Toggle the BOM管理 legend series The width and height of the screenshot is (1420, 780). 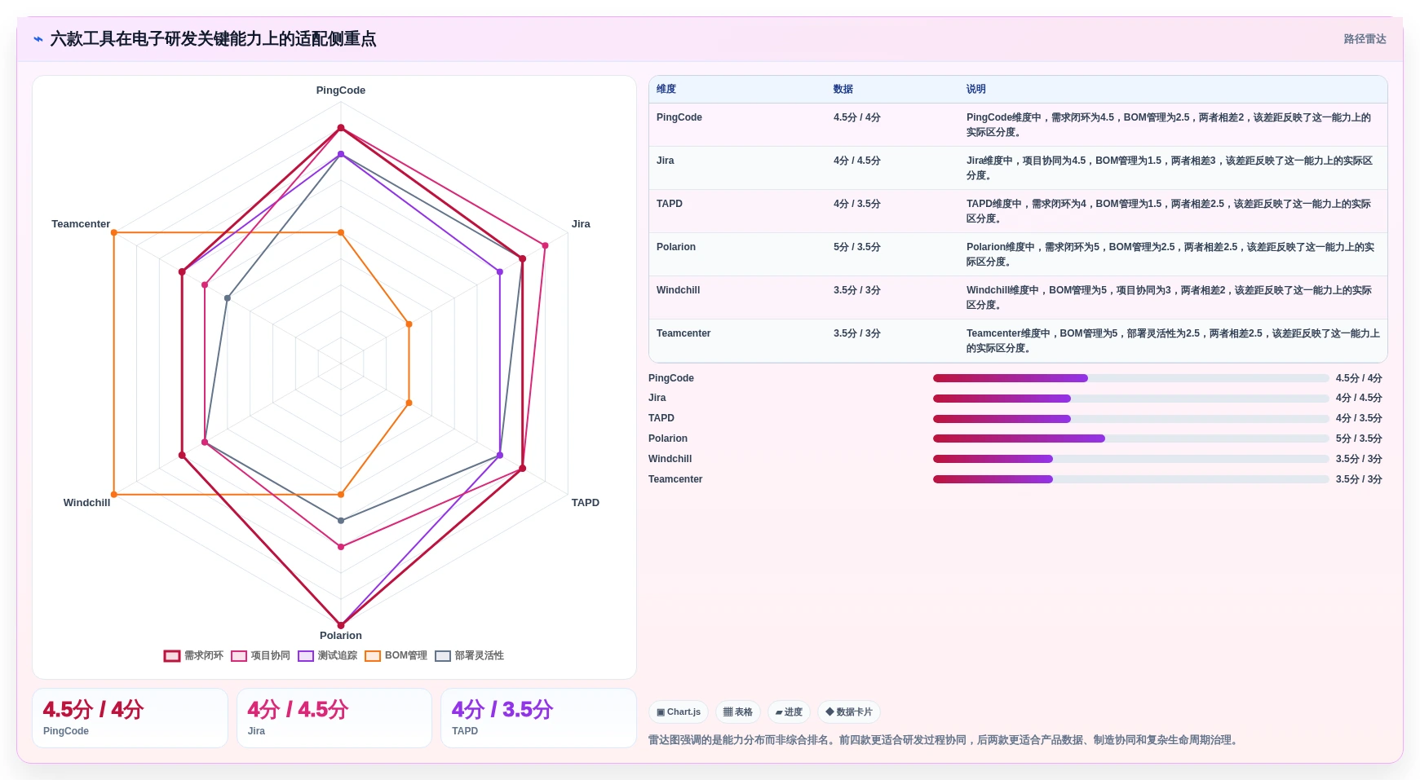pyautogui.click(x=396, y=655)
